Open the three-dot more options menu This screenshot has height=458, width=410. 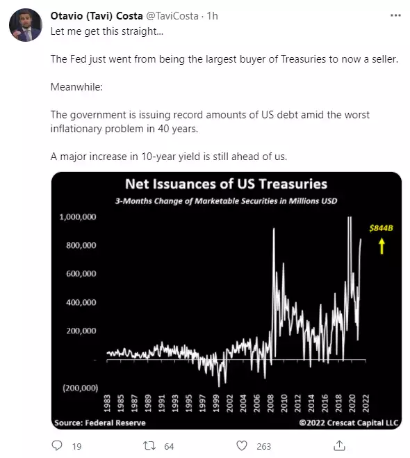(395, 15)
